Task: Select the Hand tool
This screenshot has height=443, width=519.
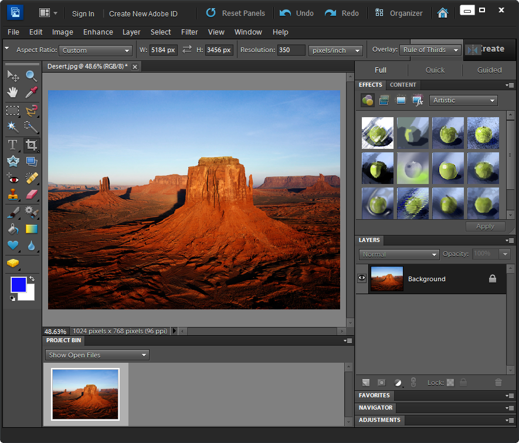Action: (x=12, y=93)
